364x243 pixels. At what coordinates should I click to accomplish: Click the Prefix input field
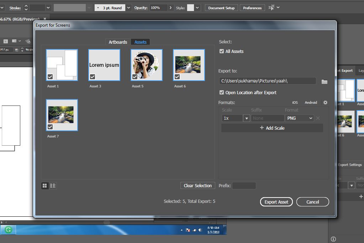tap(244, 185)
